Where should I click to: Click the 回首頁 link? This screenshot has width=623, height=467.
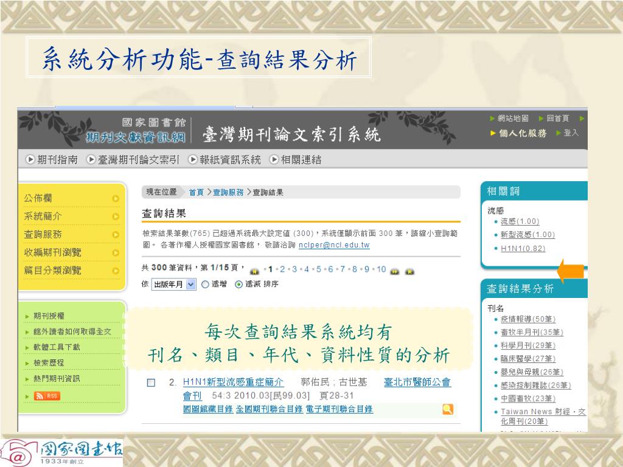(557, 119)
